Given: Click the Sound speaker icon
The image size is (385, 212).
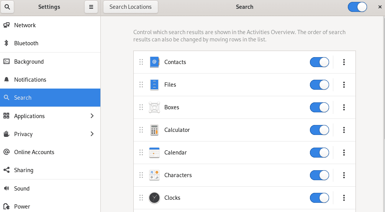Looking at the screenshot, I should point(7,188).
